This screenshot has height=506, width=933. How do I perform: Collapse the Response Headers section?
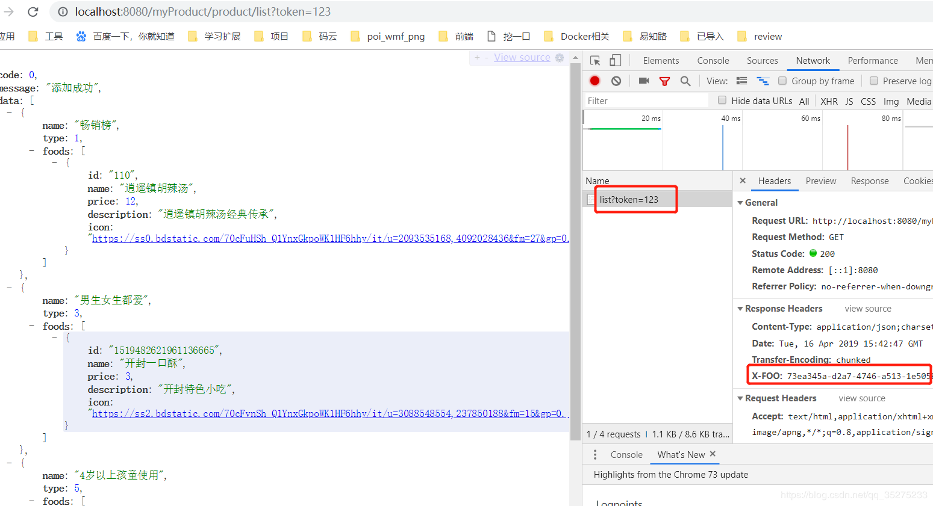pos(740,309)
